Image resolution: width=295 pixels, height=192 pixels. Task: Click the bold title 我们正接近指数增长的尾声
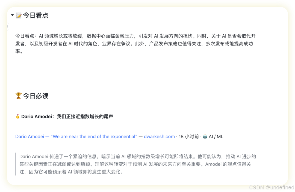coord(85,117)
